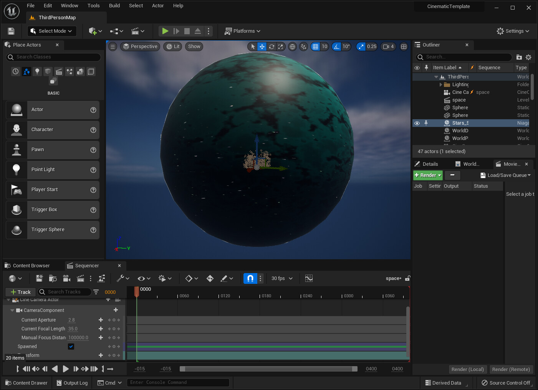Click the Outliner settings gear icon
This screenshot has width=538, height=390.
point(528,57)
